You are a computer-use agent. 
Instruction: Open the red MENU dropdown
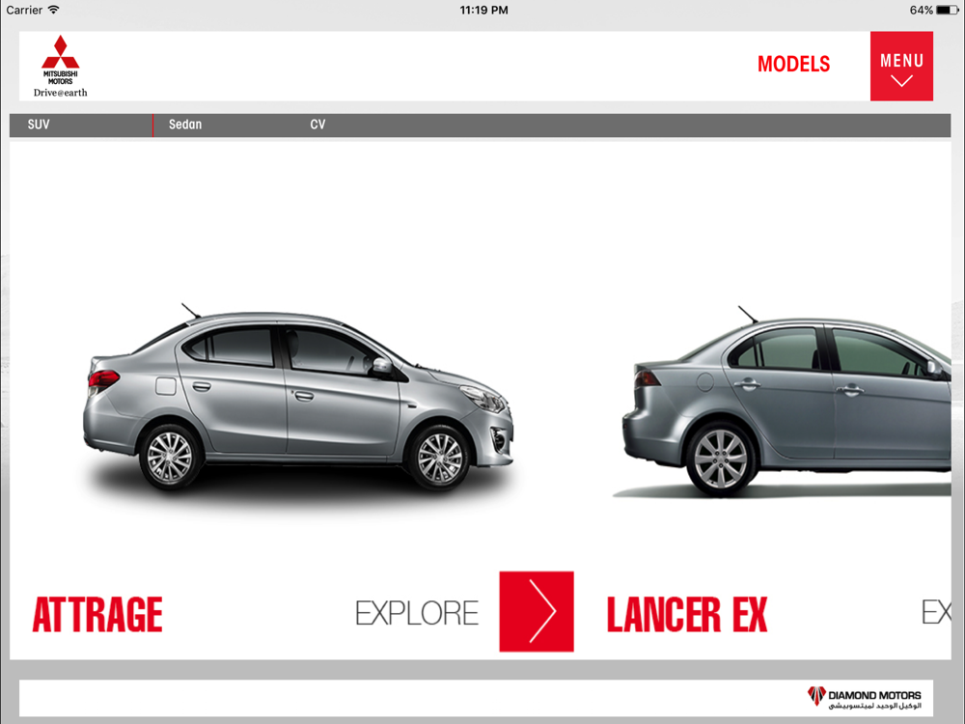click(901, 67)
